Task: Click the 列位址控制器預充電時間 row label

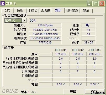Action: tap(20, 67)
